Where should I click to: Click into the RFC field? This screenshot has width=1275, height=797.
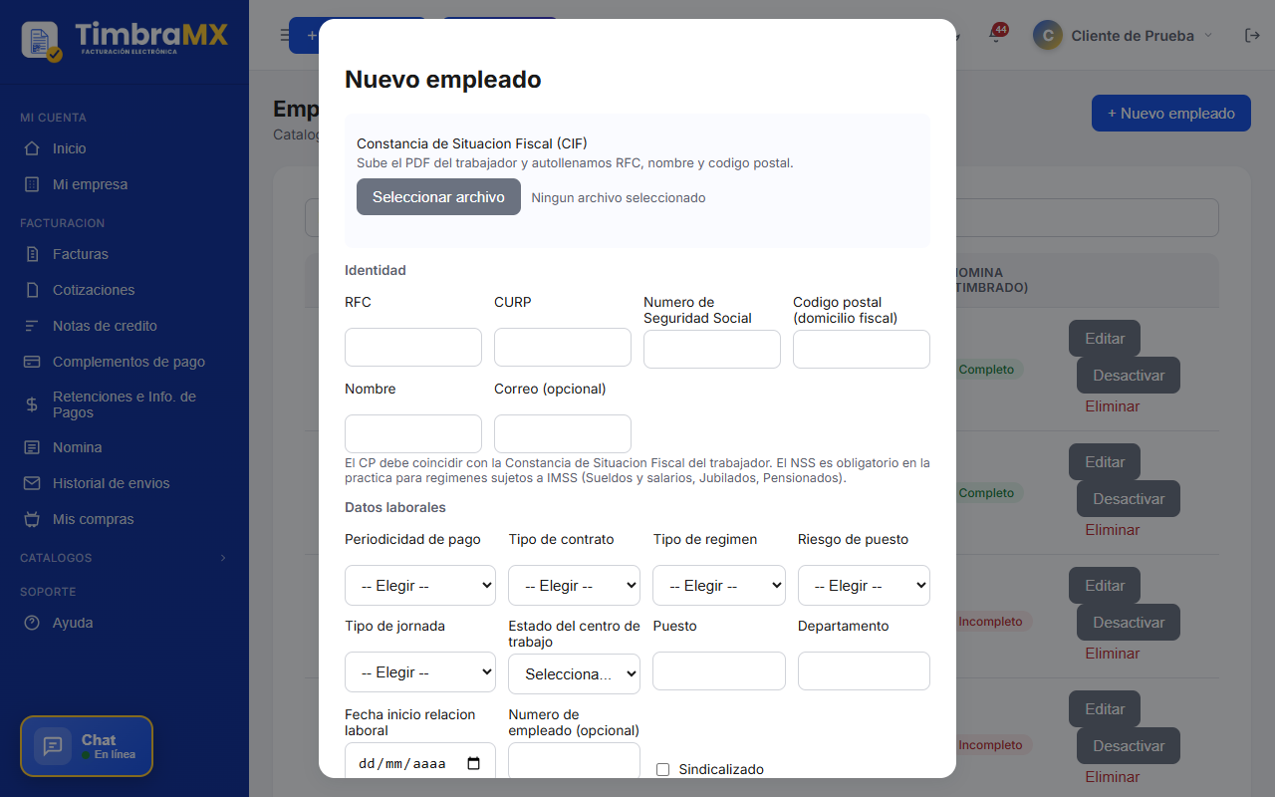pos(413,348)
